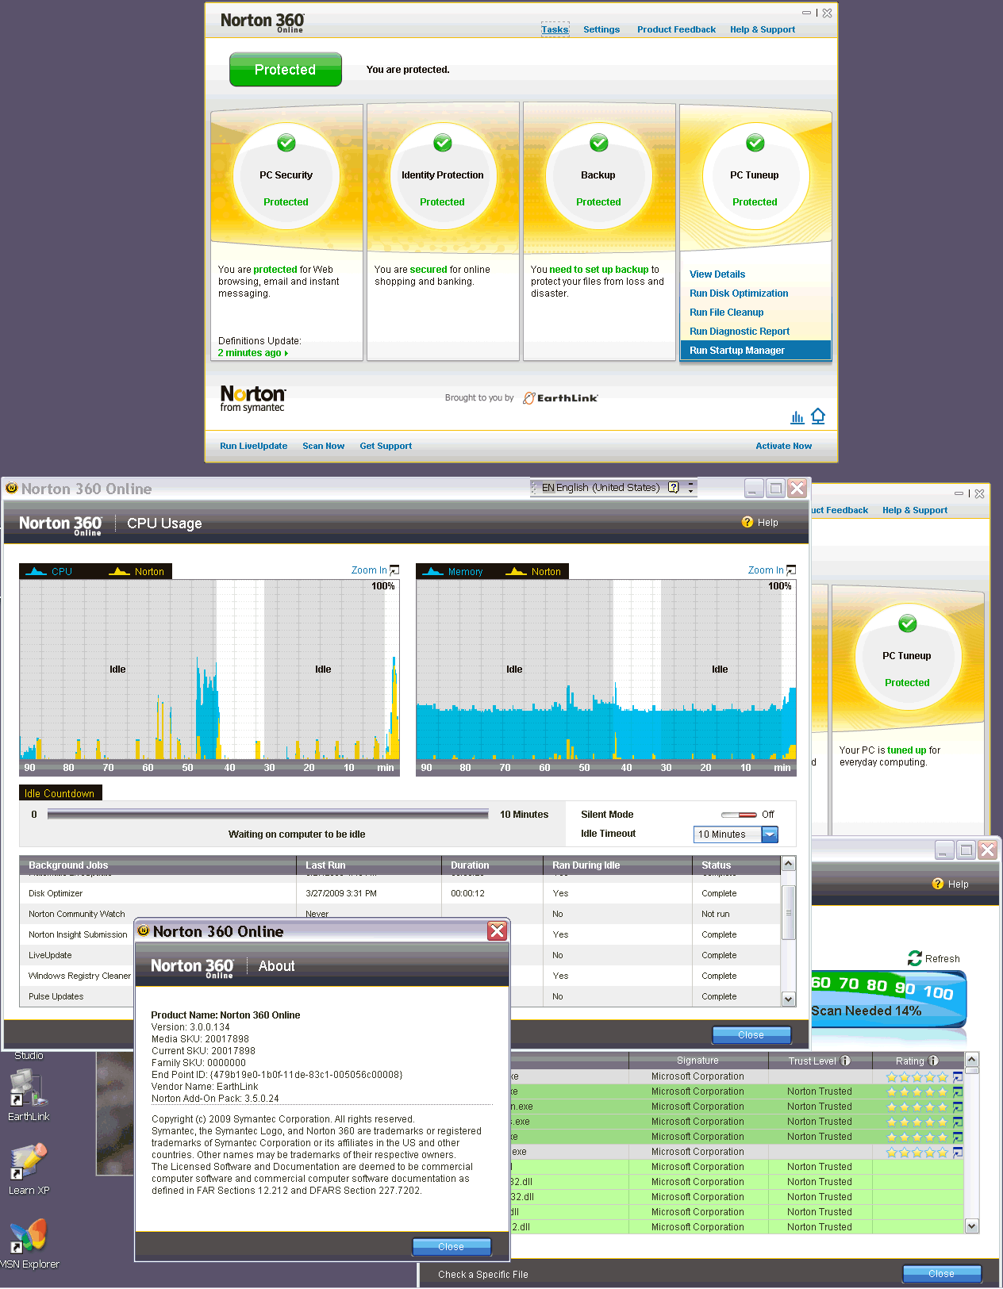Click the Zoom In icon for Memory graph
This screenshot has height=1289, width=1003.
click(790, 570)
